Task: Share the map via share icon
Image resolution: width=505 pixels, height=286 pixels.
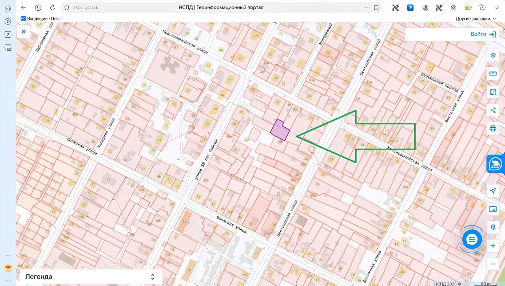Action: pyautogui.click(x=493, y=110)
